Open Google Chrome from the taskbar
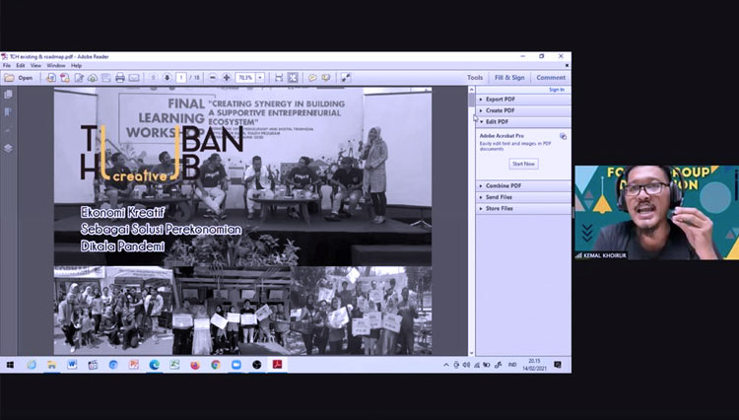Viewport: 739px width, 420px height. click(216, 365)
